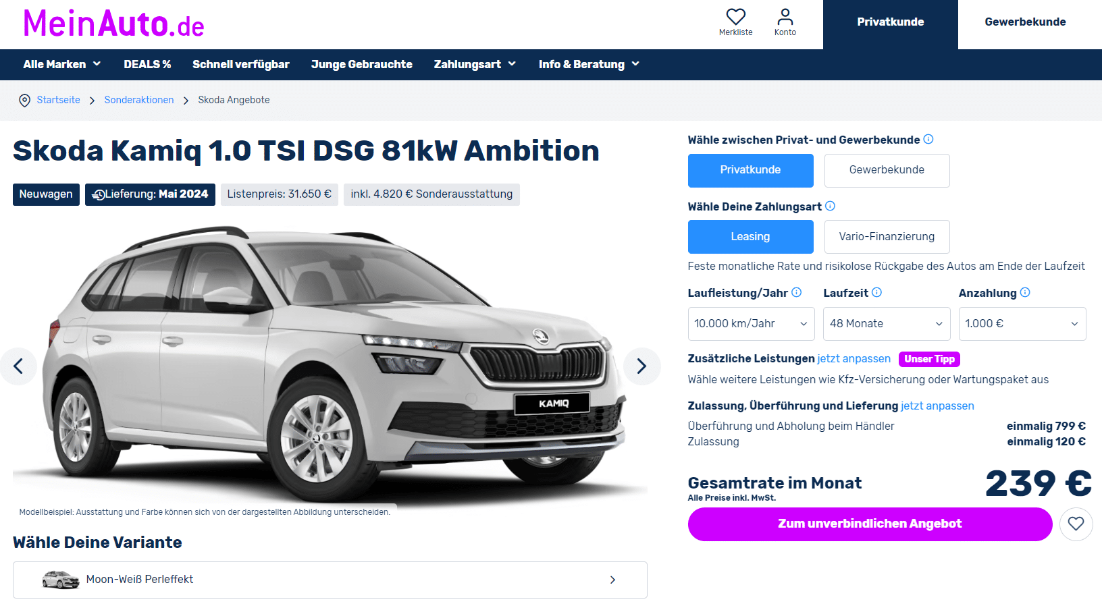Viewport: 1102px width, 610px height.
Task: Open Junge Gebrauchte in navigation bar
Action: coord(362,65)
